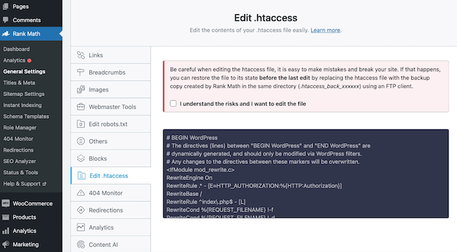Open Titles & Meta submenu item

click(19, 83)
